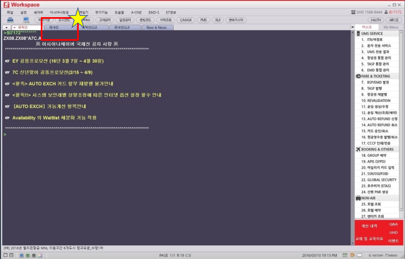
Task: Open the 국제선 combo box
Action: point(27,27)
